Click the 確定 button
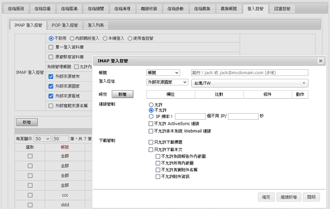This screenshot has height=209, width=330. coord(266,197)
